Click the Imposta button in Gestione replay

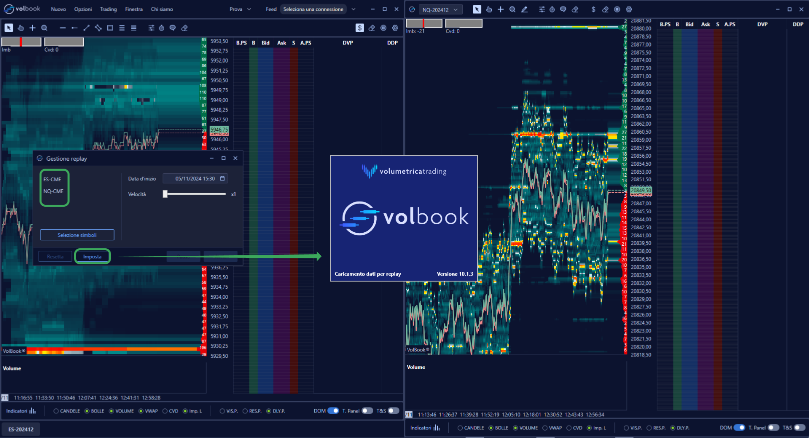[92, 257]
